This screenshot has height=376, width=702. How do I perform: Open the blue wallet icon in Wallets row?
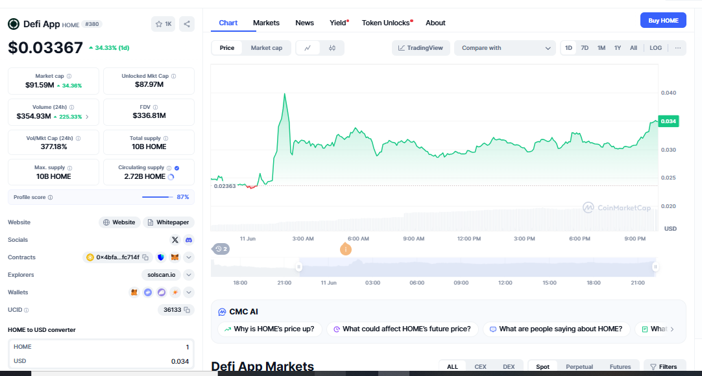(148, 292)
